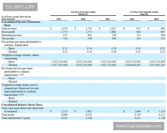Image resolution: width=167 pixels, height=133 pixels.
Task: Select the 2021 column header
Action: 107,19
